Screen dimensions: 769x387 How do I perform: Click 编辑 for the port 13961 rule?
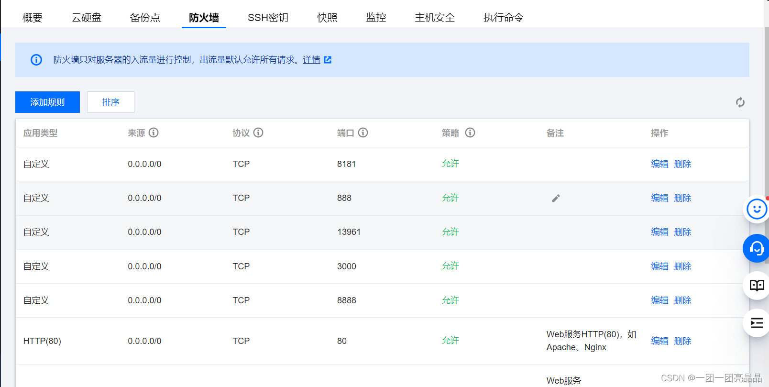click(x=659, y=232)
